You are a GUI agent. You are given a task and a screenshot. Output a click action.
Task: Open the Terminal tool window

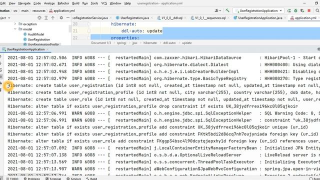coord(53,178)
